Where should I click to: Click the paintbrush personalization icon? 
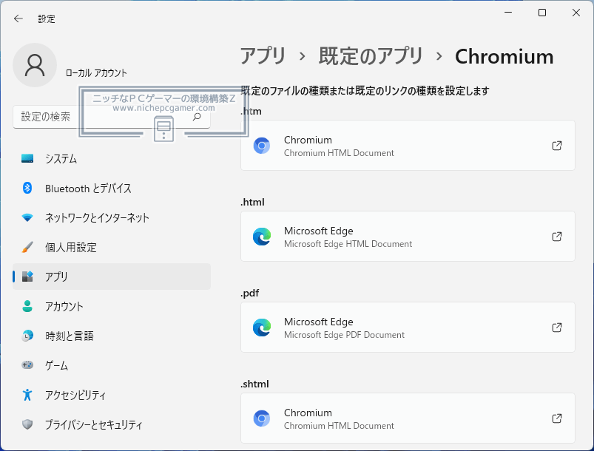[27, 247]
